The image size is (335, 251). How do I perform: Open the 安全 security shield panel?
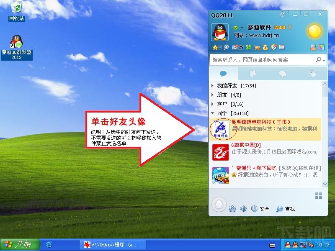click(260, 208)
